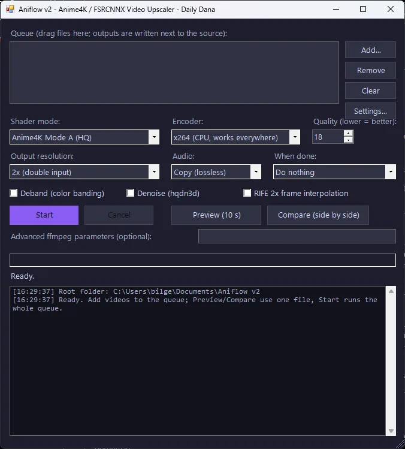Viewport: 405px width, 449px height.
Task: Close the Aniflow v2 window
Action: [x=391, y=9]
